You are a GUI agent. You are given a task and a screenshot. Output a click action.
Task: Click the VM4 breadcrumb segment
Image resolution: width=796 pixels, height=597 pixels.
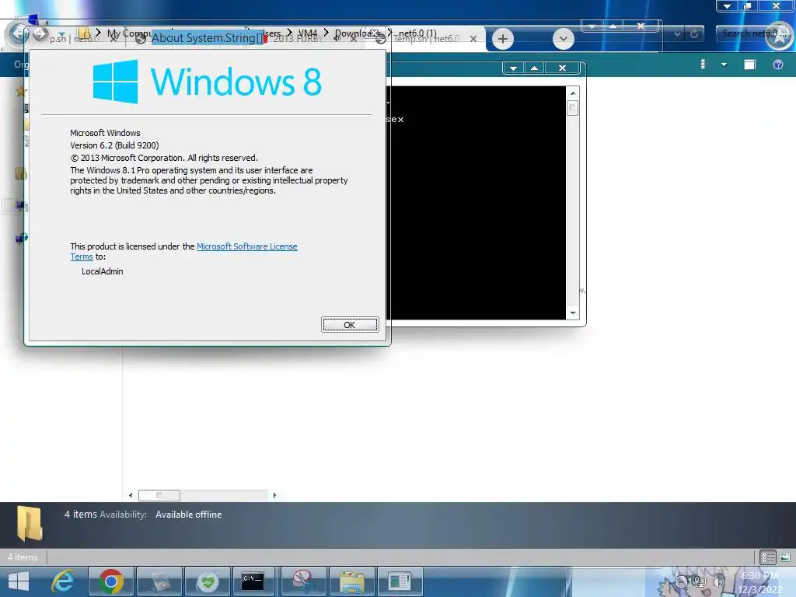(x=308, y=33)
